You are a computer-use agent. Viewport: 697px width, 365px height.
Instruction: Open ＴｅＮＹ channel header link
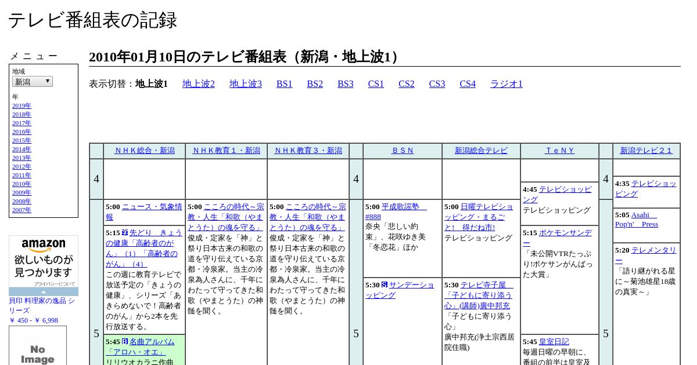coord(560,151)
